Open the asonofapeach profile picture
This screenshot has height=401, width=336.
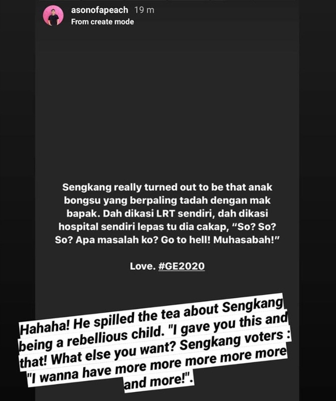53,16
